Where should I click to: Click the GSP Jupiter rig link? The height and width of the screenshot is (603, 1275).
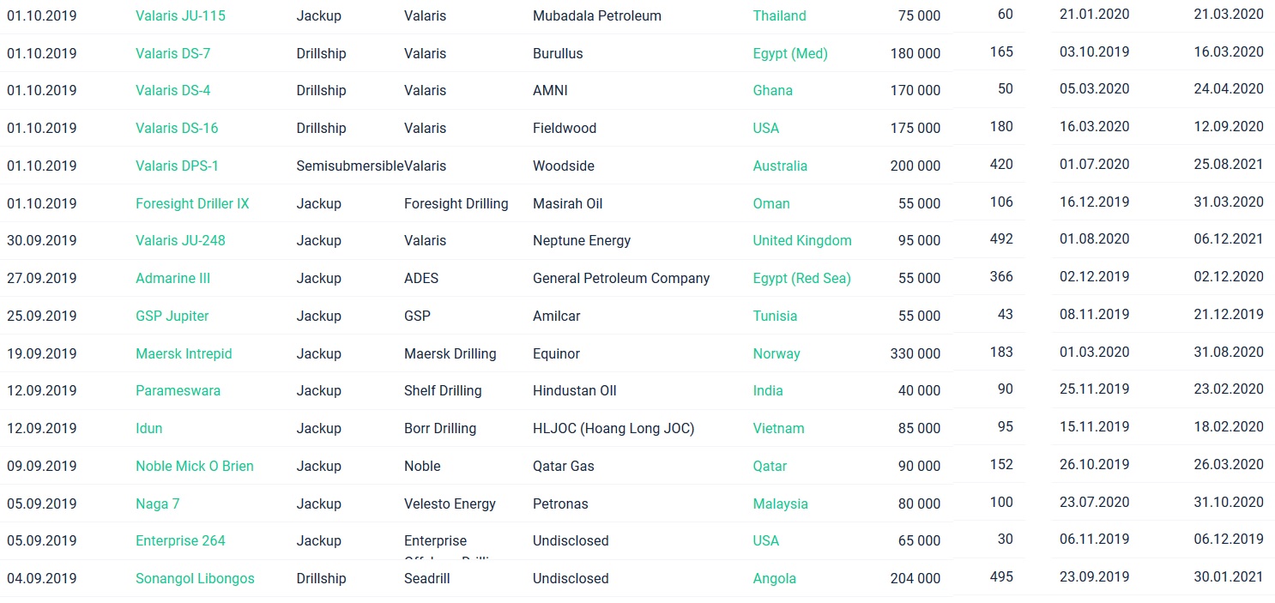click(x=172, y=316)
